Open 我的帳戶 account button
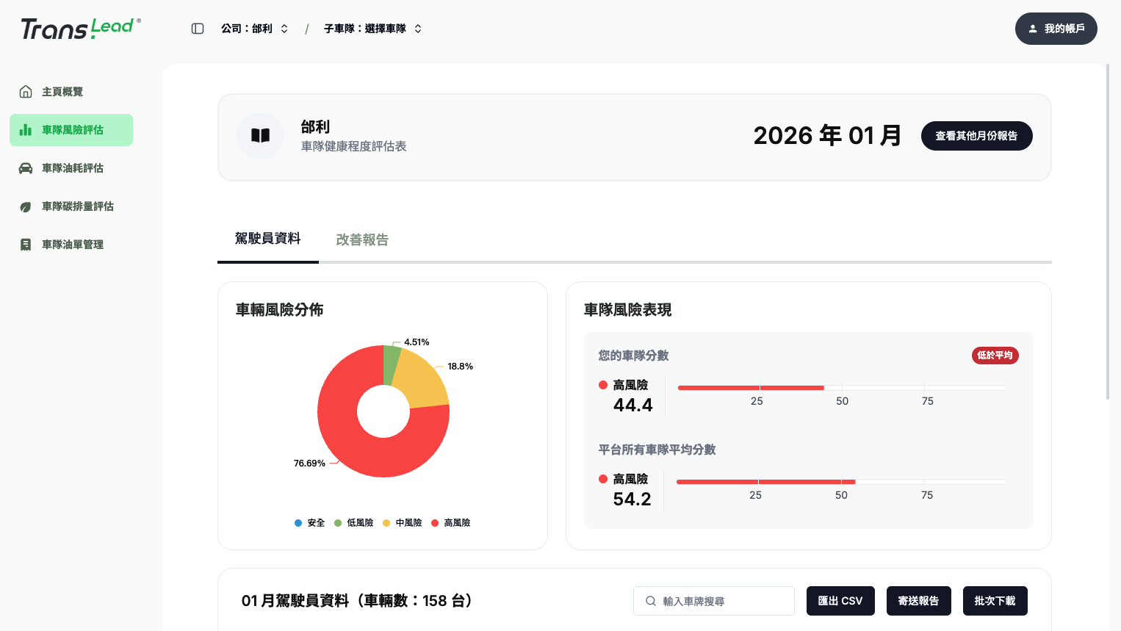The image size is (1121, 631). [x=1056, y=29]
